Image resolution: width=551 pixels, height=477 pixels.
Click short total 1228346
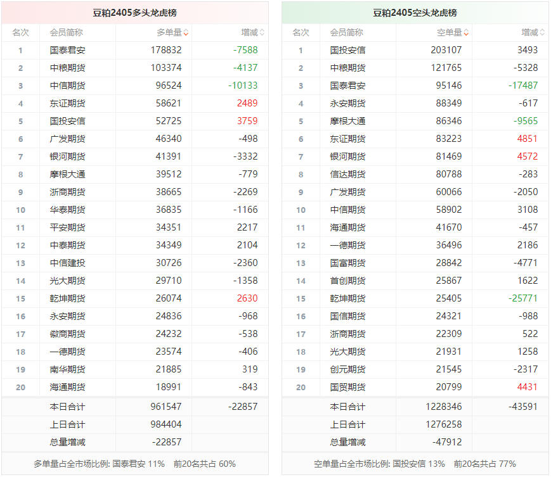point(444,407)
